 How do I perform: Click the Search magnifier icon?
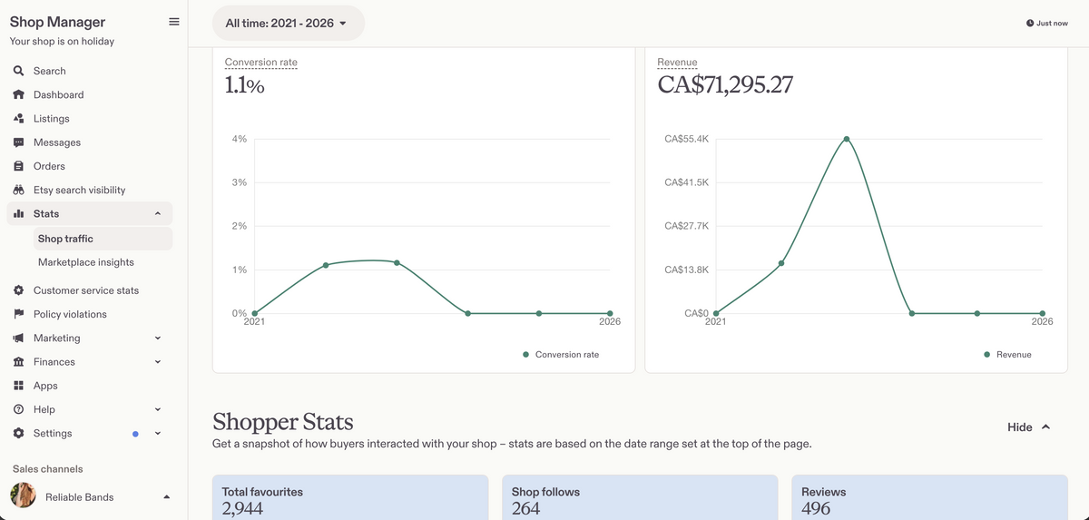tap(18, 71)
